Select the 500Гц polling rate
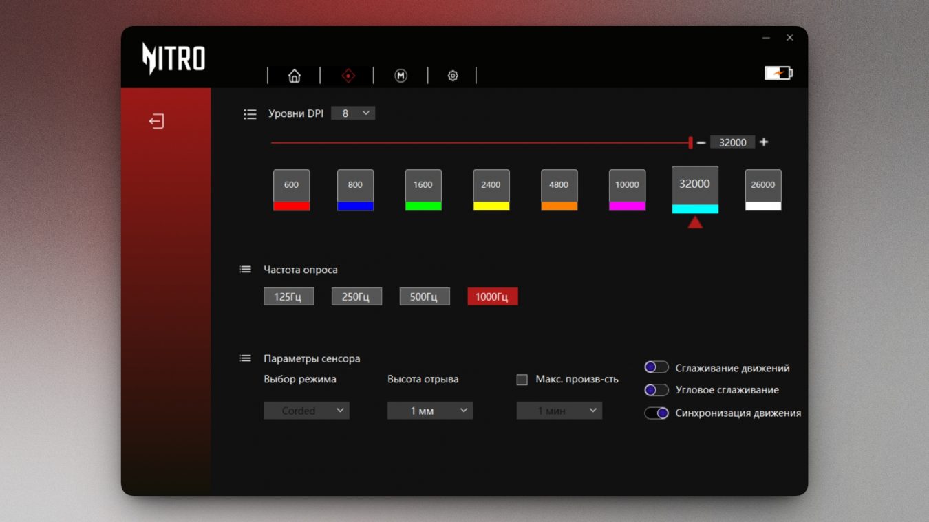The height and width of the screenshot is (522, 929). point(425,296)
